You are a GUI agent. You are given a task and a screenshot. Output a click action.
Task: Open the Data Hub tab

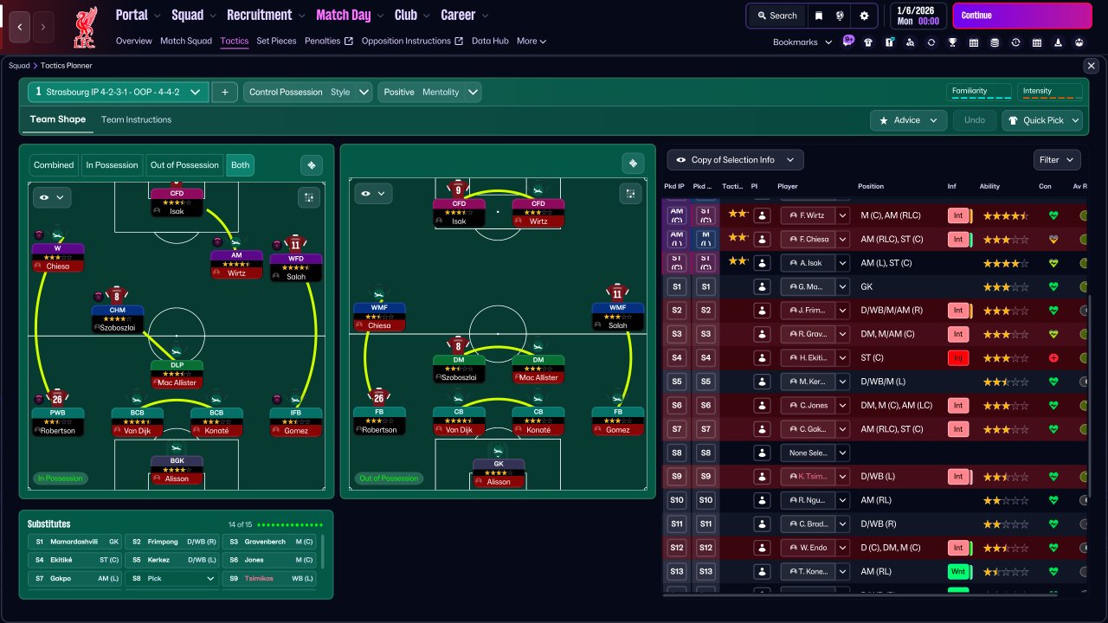click(x=490, y=41)
